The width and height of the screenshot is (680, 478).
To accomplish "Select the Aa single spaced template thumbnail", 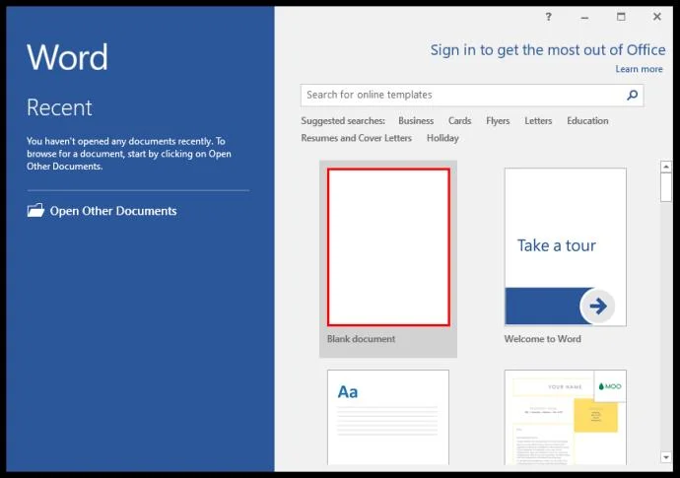I will coord(388,417).
